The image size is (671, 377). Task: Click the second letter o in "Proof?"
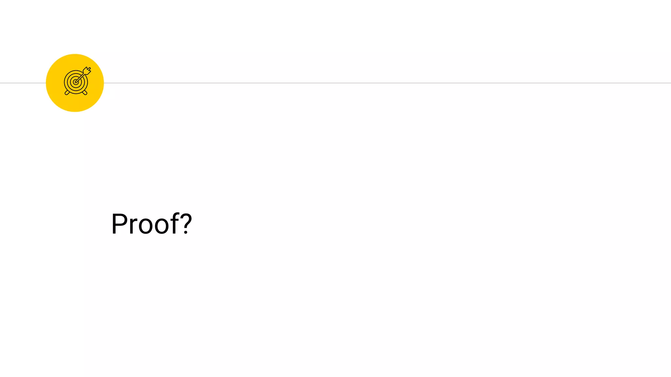pos(162,226)
